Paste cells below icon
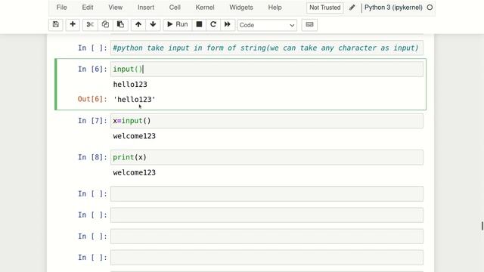The width and height of the screenshot is (484, 272). pyautogui.click(x=120, y=25)
